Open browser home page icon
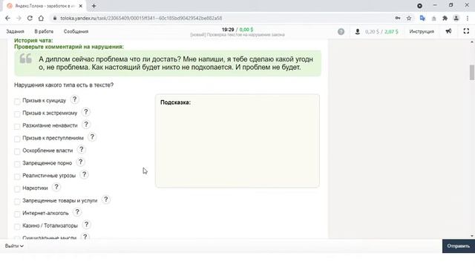Image resolution: width=475 pixels, height=267 pixels. tap(41, 18)
